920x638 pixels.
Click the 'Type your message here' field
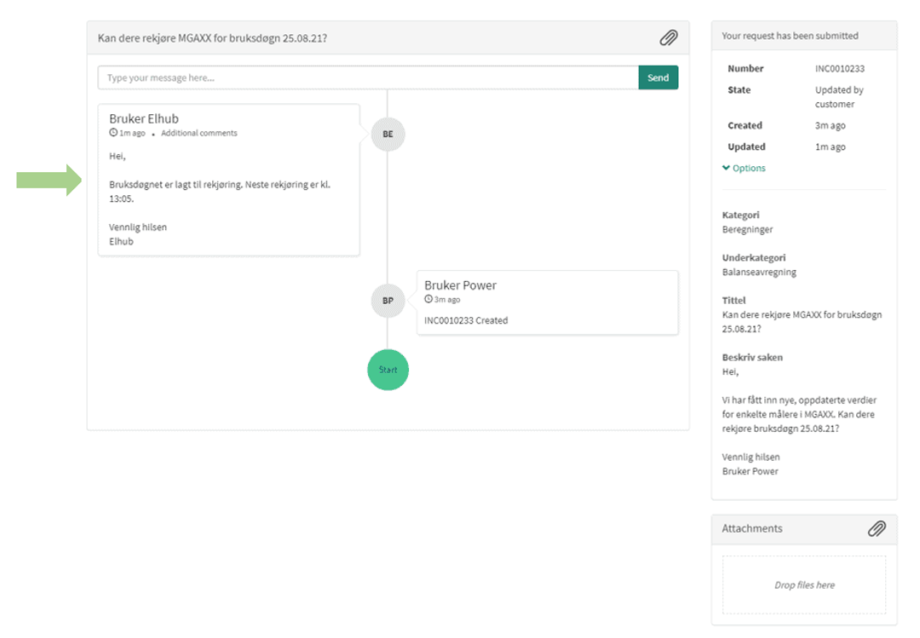tap(341, 77)
